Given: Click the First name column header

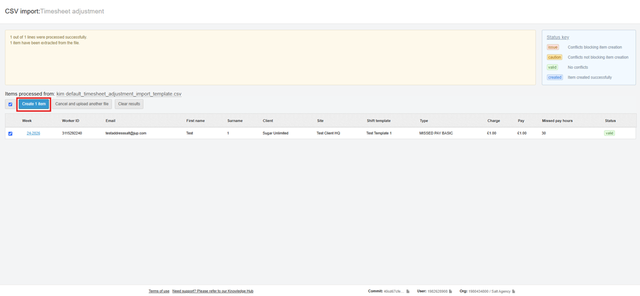Looking at the screenshot, I should point(196,121).
